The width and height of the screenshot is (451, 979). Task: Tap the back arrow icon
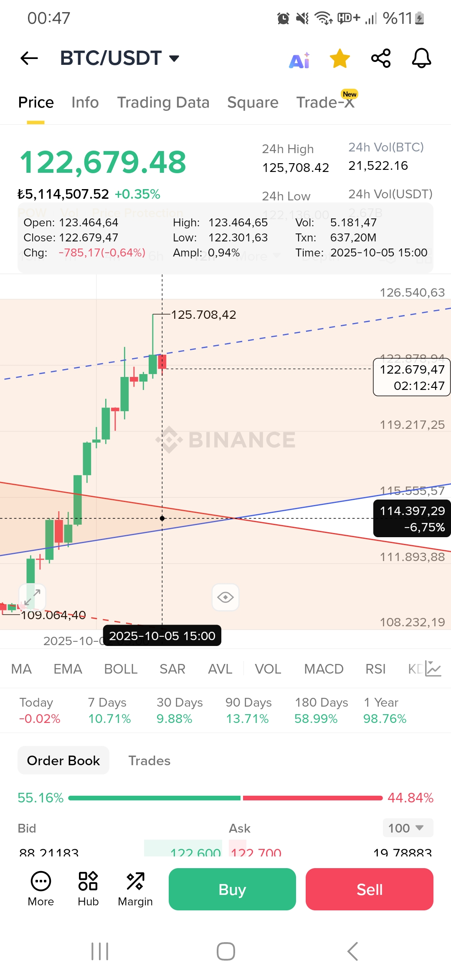[x=29, y=58]
